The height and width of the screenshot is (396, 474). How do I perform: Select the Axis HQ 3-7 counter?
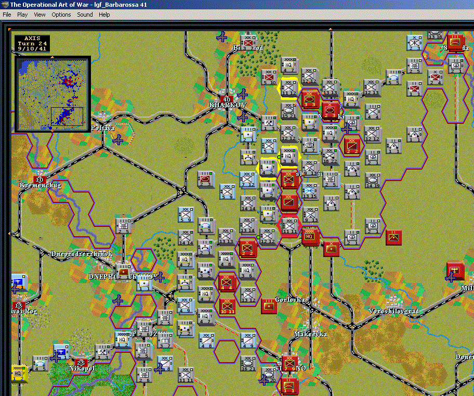coord(330,133)
